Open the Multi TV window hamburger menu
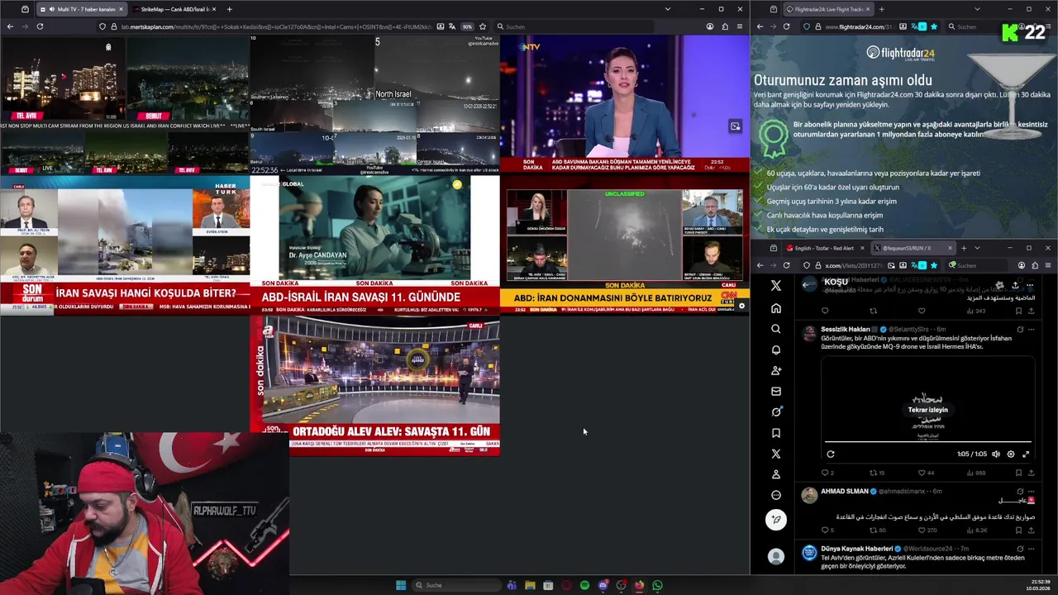The height and width of the screenshot is (595, 1058). pos(741,26)
